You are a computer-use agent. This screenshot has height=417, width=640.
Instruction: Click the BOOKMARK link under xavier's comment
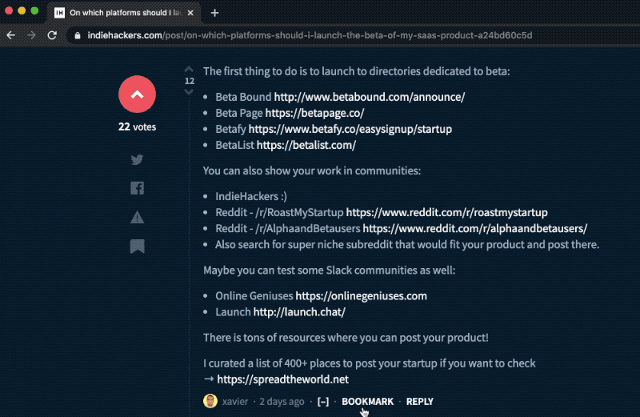pyautogui.click(x=368, y=402)
